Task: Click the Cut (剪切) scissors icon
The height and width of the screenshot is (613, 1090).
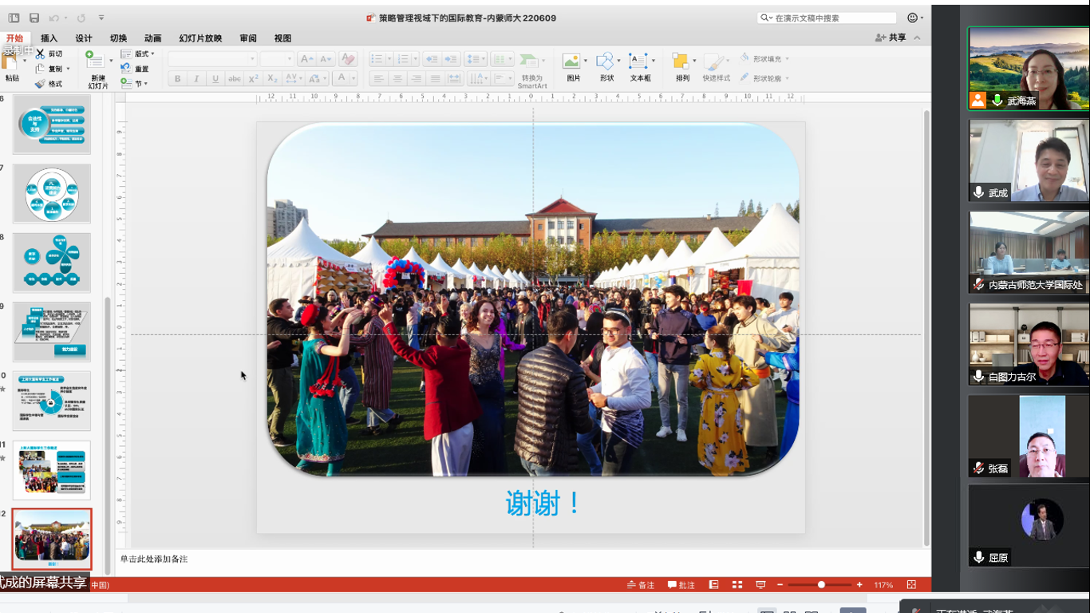Action: (x=40, y=53)
